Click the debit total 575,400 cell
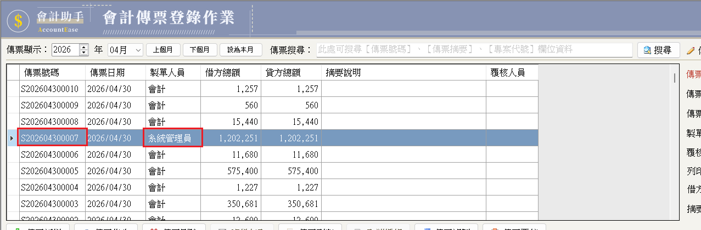Viewport: 701px width, 230px height. [x=231, y=171]
